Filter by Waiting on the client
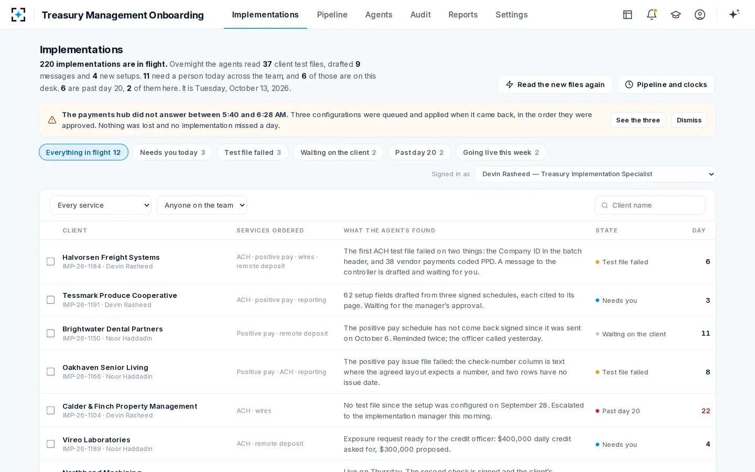The height and width of the screenshot is (472, 755). pos(338,152)
